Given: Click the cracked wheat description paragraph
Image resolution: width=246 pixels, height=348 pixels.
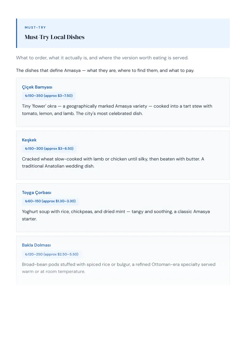Looking at the screenshot, I should (113, 162).
